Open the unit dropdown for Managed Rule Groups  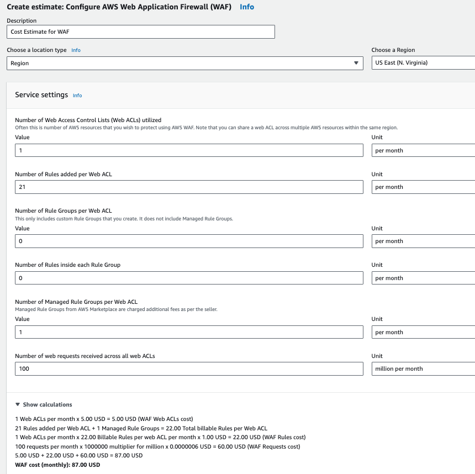pyautogui.click(x=423, y=332)
